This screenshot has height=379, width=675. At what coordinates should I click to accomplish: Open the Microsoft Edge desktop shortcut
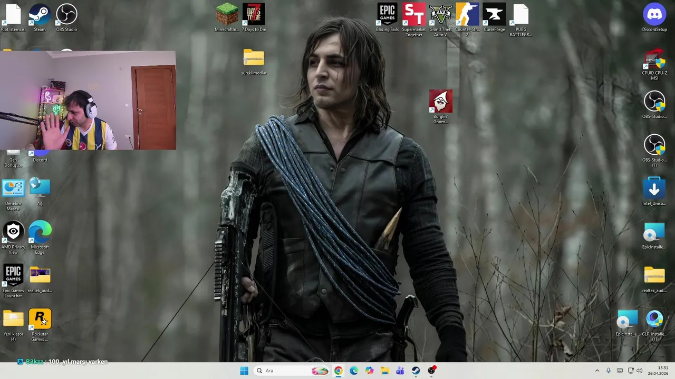pyautogui.click(x=40, y=238)
